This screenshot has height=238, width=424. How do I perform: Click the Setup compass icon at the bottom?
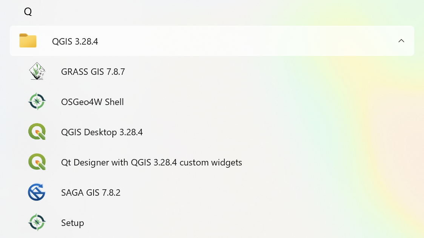(x=37, y=223)
